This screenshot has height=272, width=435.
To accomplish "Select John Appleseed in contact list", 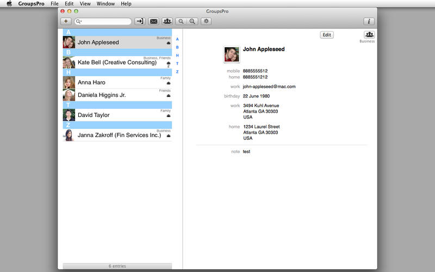I will [117, 42].
